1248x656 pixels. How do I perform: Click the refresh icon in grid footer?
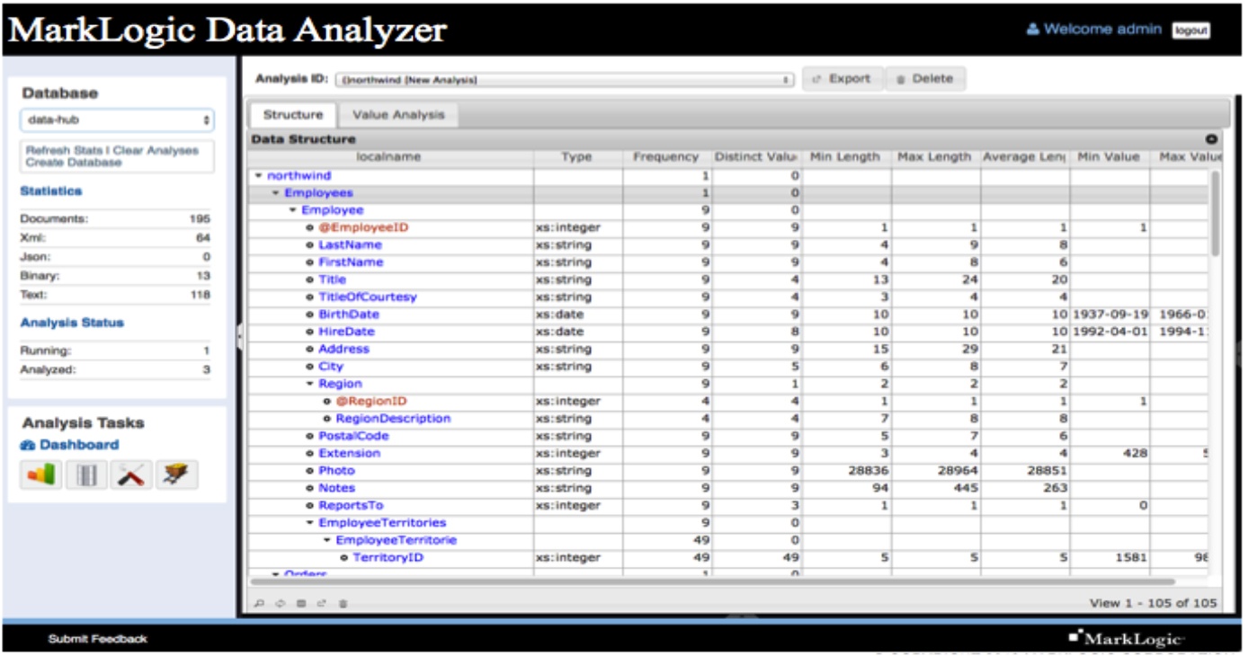[280, 604]
